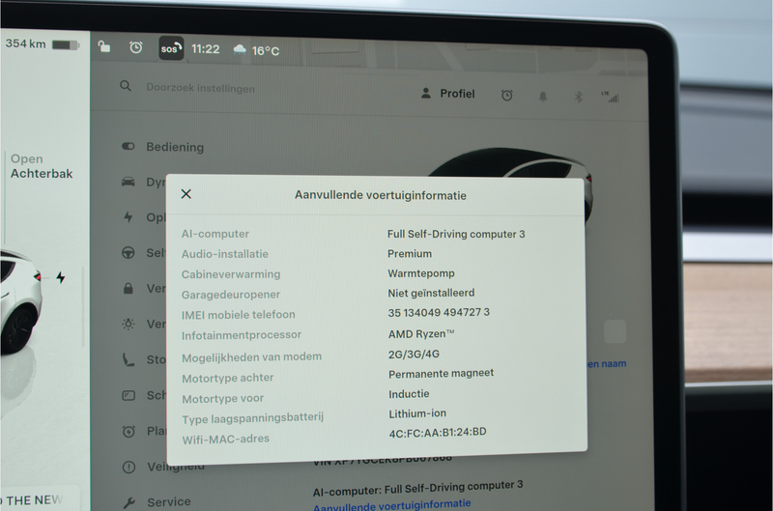Open notifications bell icon
This screenshot has height=511, width=773.
click(x=543, y=96)
